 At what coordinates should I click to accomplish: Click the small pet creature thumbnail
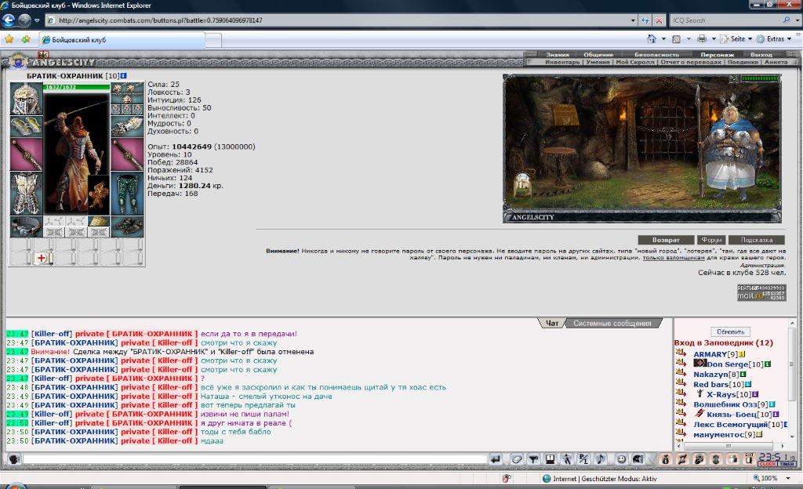tap(98, 195)
